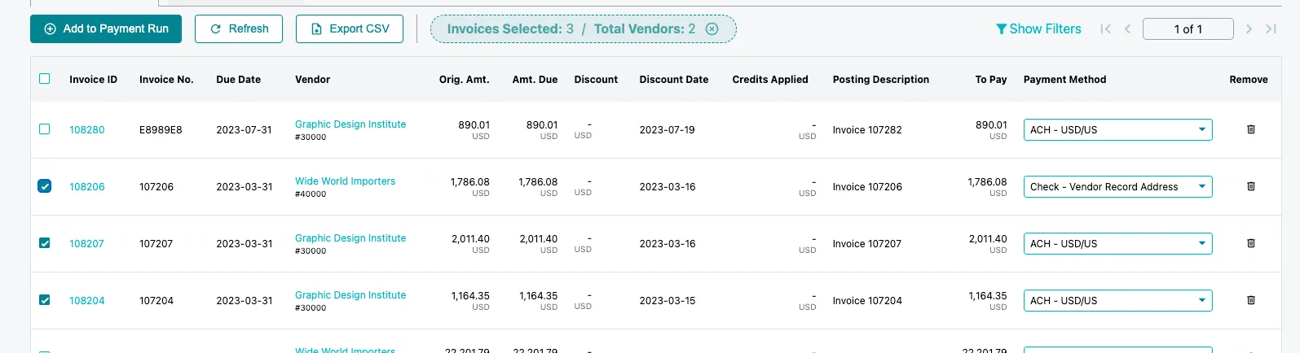Click posting description Invoice 107207
This screenshot has height=353, width=1300.
pyautogui.click(x=867, y=243)
